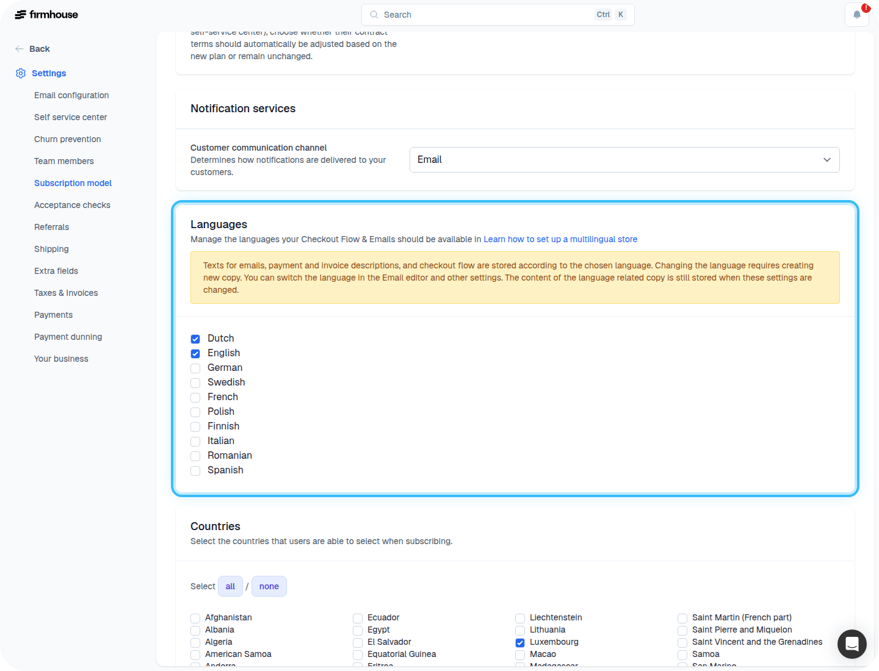Open Subscription model settings
The width and height of the screenshot is (879, 671).
pos(73,183)
